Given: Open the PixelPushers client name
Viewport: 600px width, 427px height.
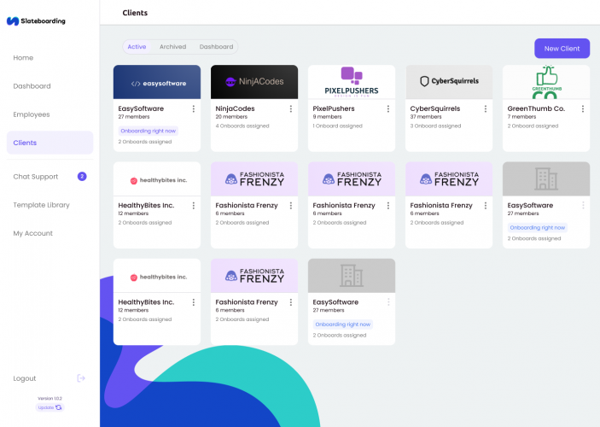Looking at the screenshot, I should point(334,108).
